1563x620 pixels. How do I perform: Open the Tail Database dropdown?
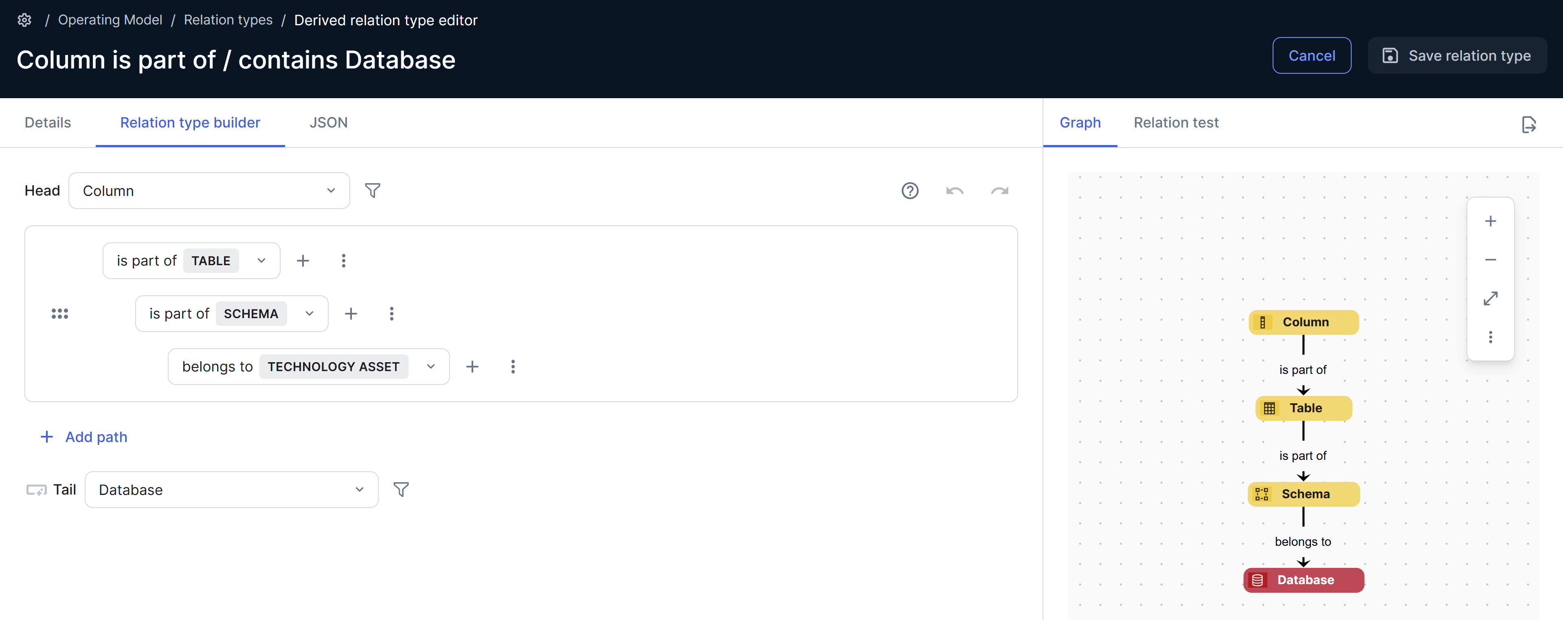pyautogui.click(x=231, y=490)
